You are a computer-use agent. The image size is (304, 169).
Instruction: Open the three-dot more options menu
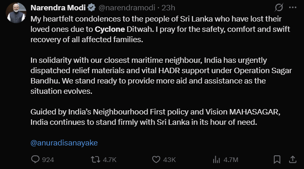(293, 8)
